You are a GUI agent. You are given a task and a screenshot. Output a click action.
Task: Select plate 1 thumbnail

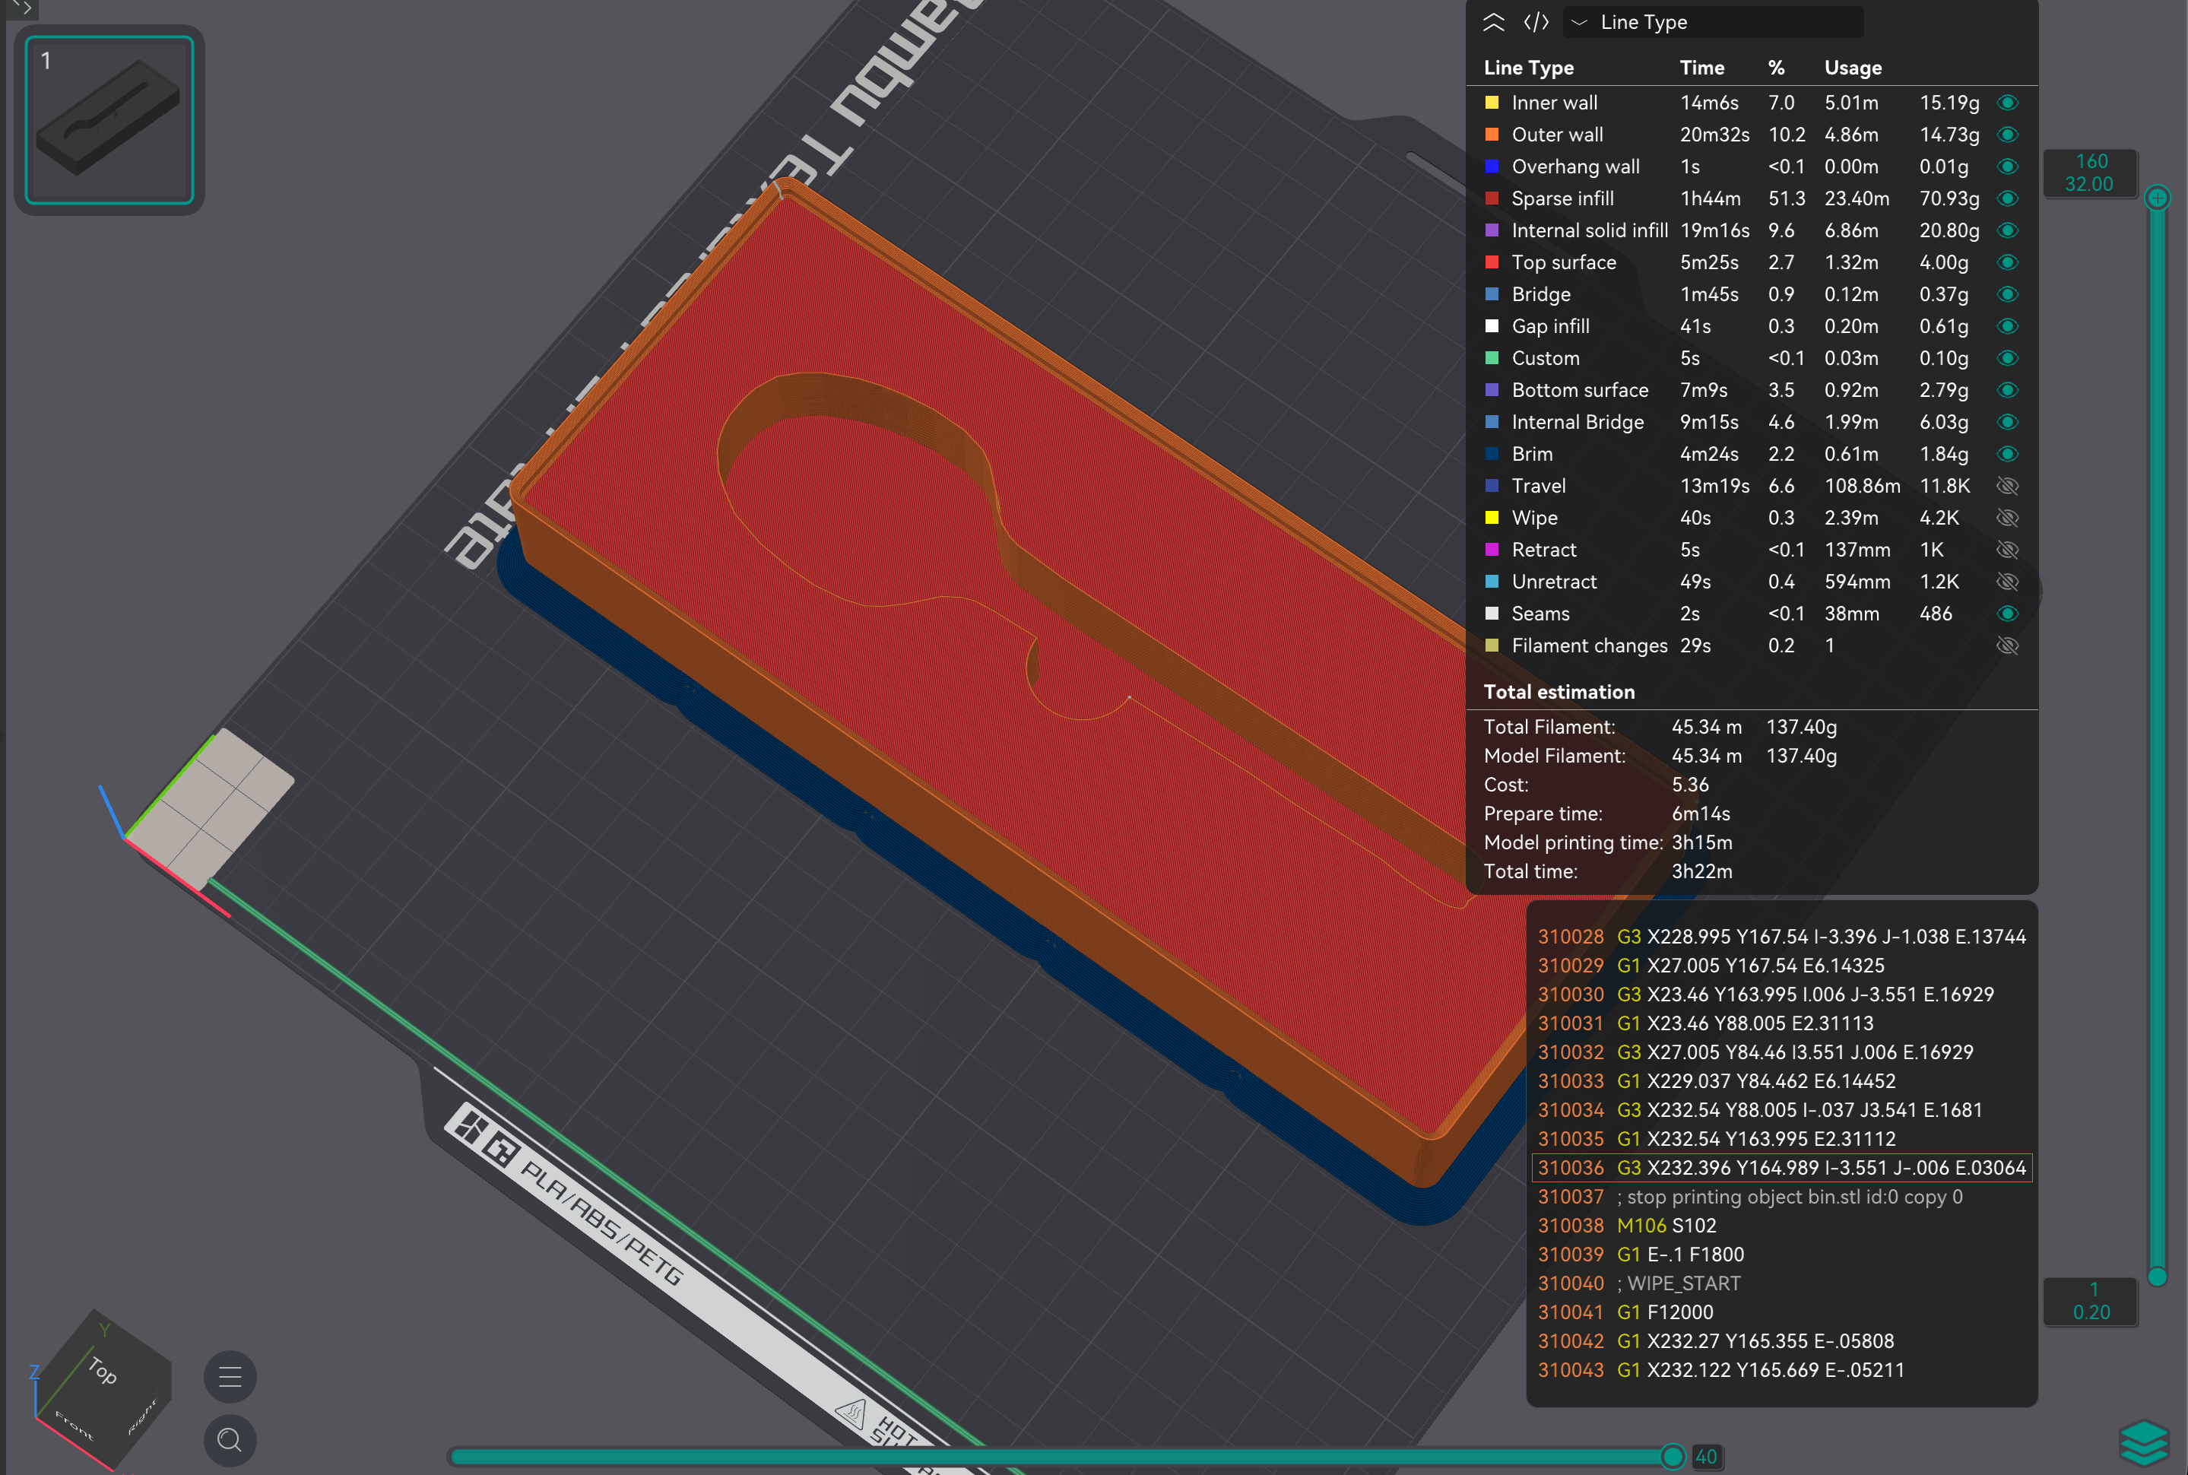pos(109,119)
